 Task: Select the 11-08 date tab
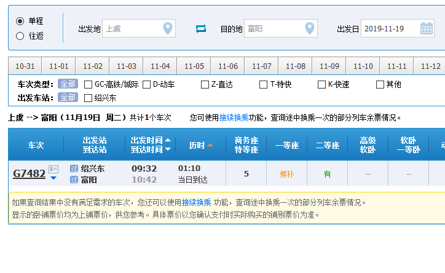click(x=296, y=66)
